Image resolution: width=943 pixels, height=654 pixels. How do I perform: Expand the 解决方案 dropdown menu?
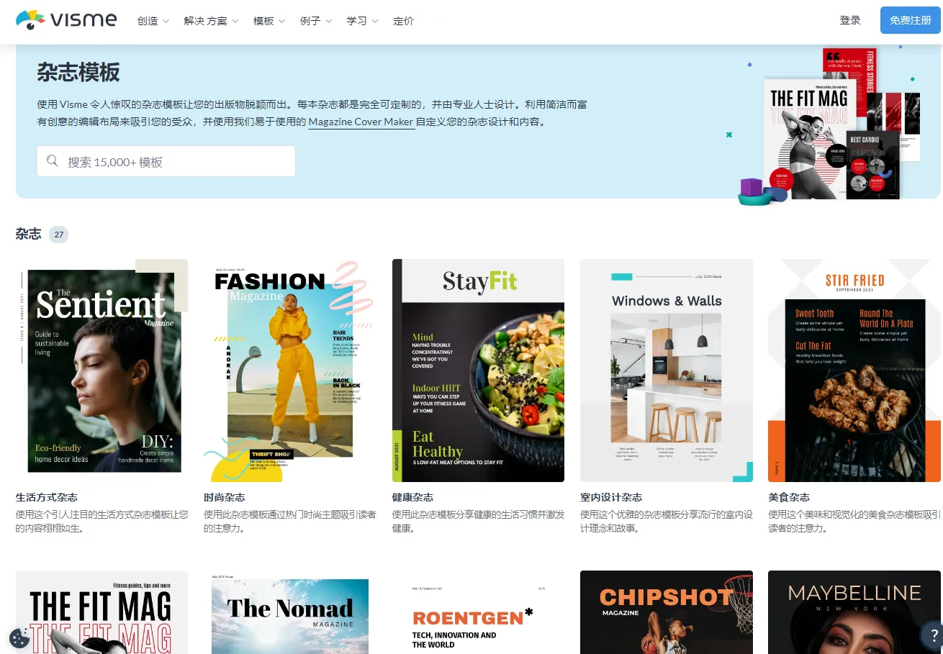[211, 21]
